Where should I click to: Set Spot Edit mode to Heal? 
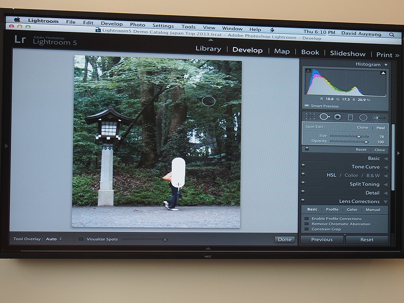pos(381,128)
